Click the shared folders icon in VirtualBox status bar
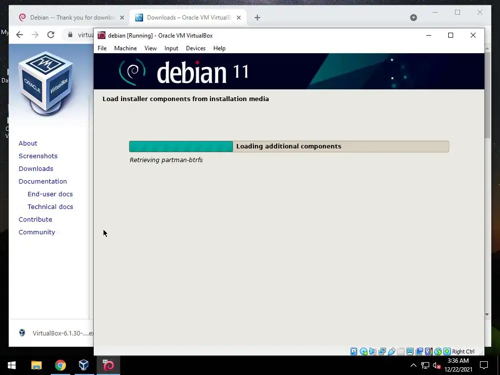The image size is (500, 375). (x=401, y=352)
